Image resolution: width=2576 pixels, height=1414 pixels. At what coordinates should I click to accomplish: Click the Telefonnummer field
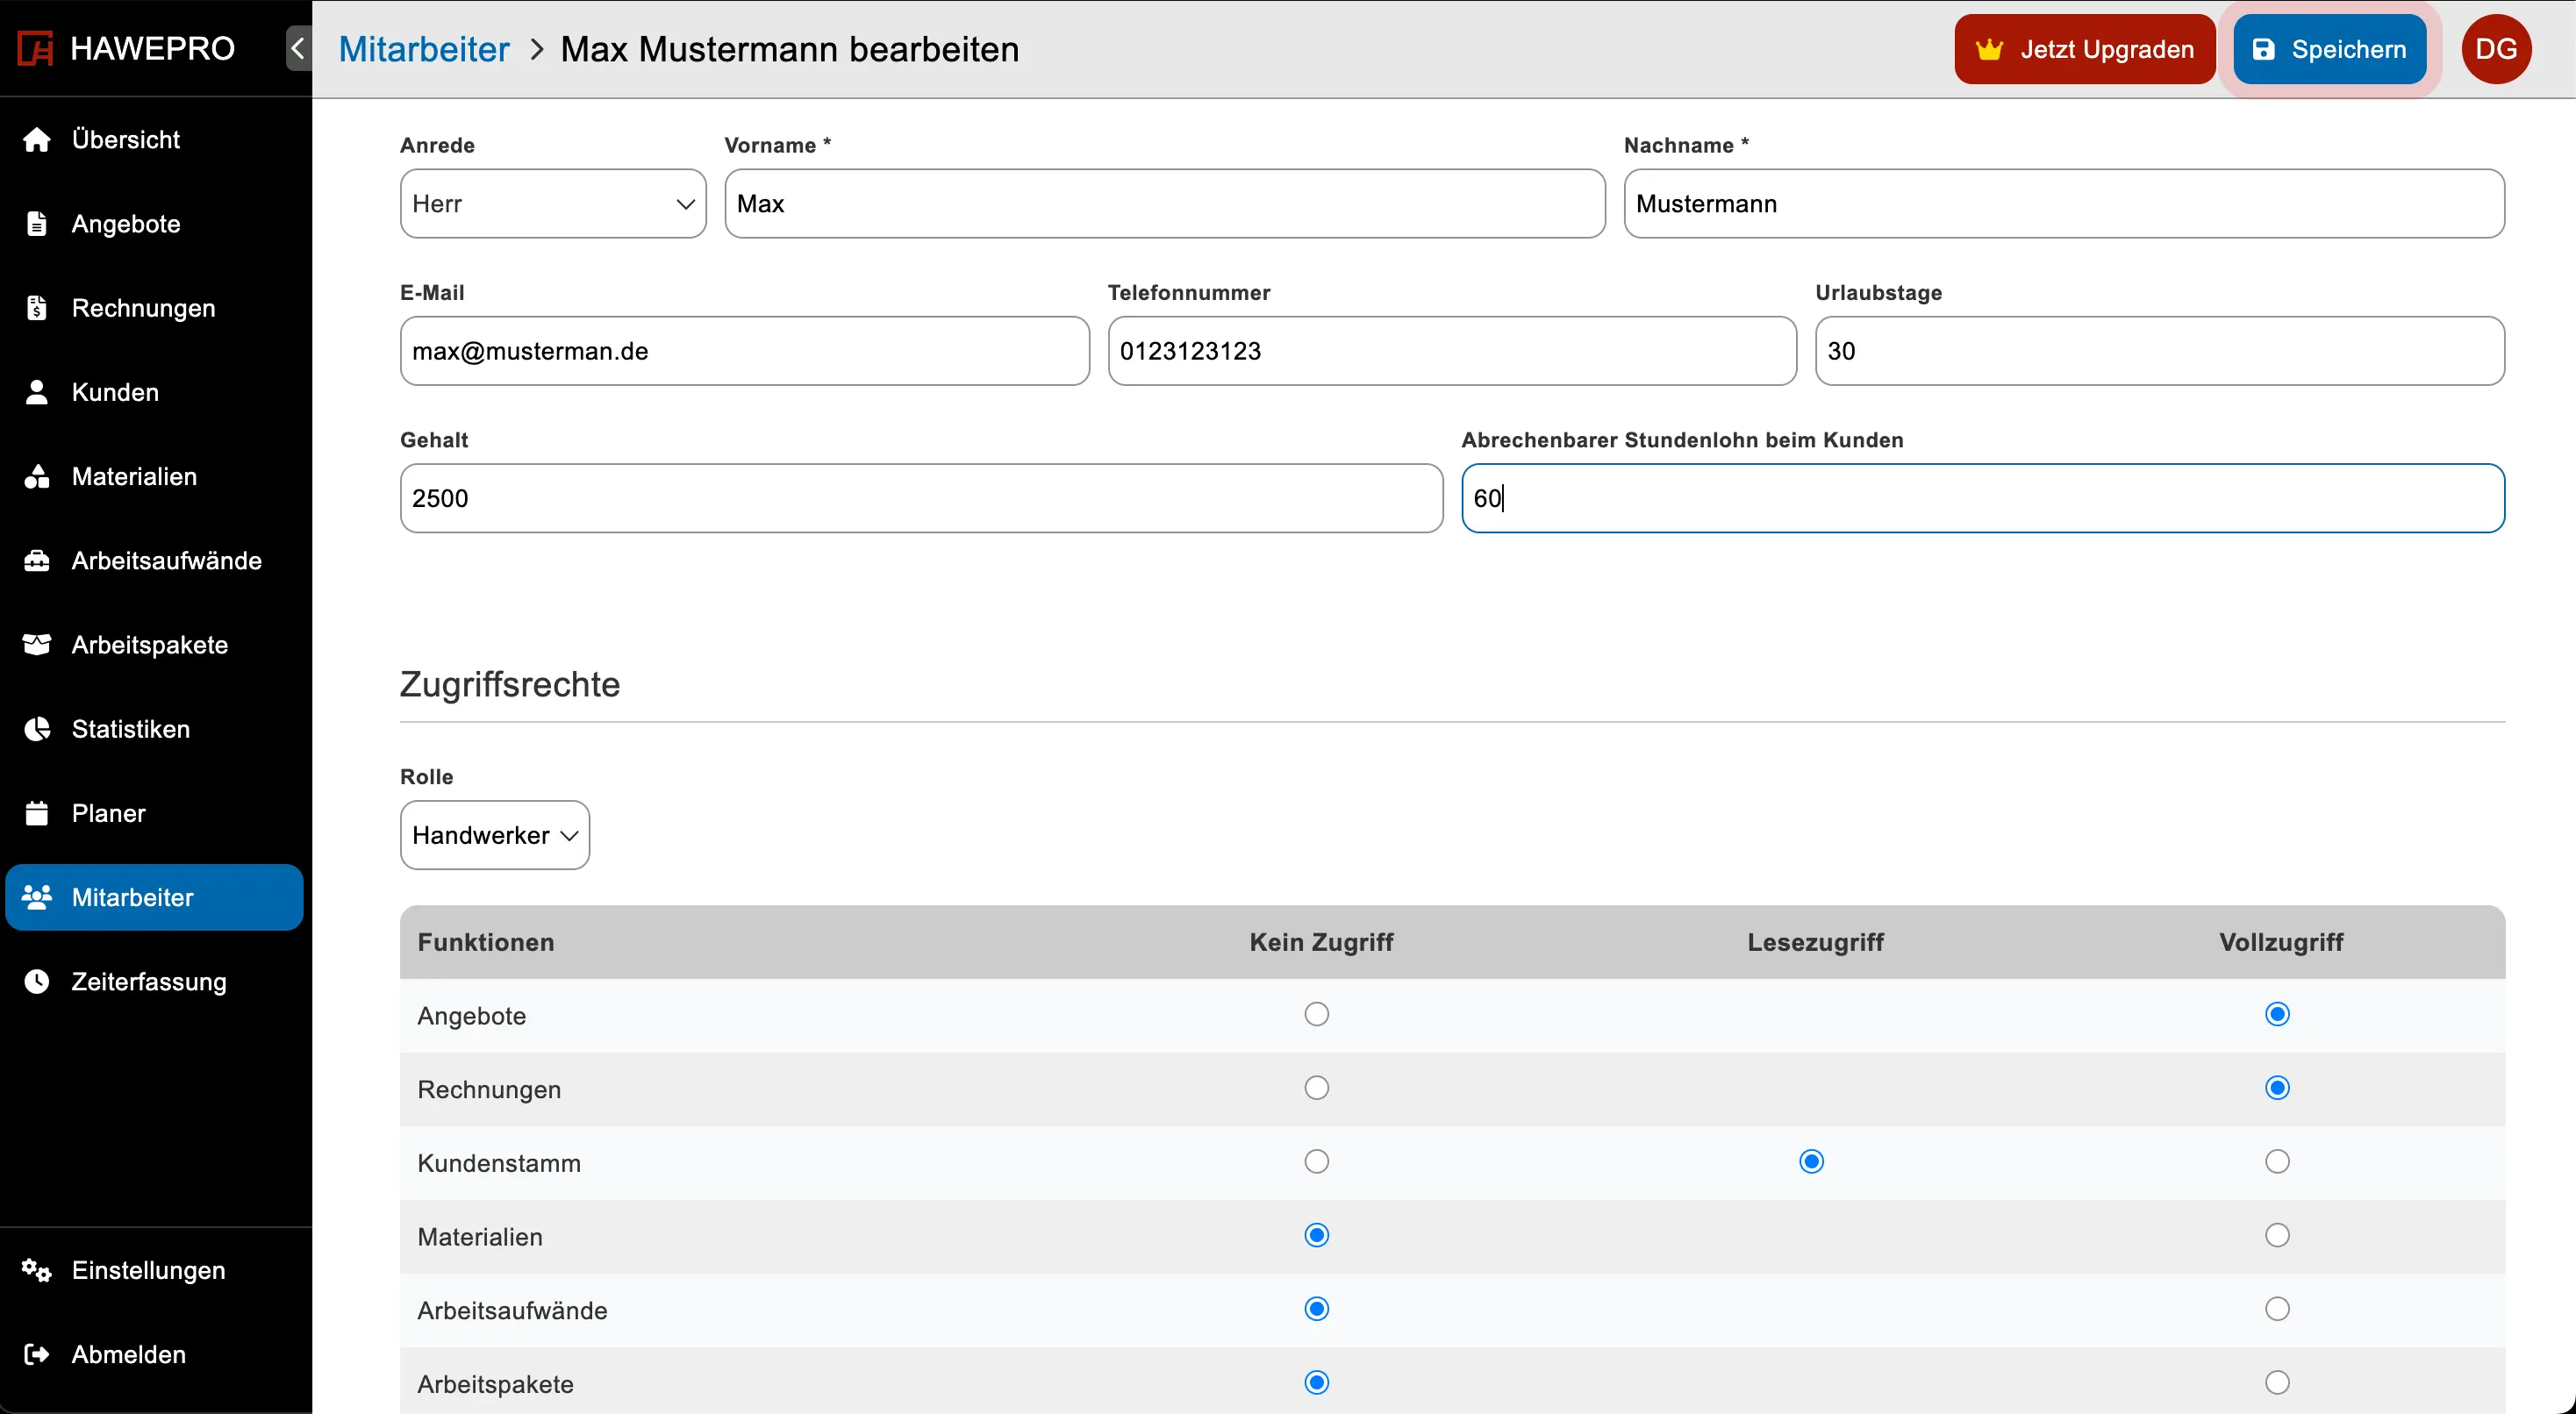pyautogui.click(x=1452, y=350)
